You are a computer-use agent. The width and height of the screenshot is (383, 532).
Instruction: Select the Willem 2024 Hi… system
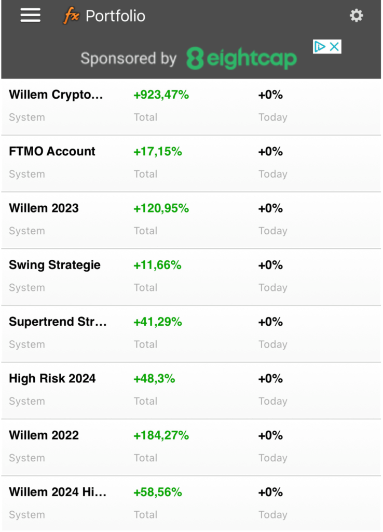point(58,492)
